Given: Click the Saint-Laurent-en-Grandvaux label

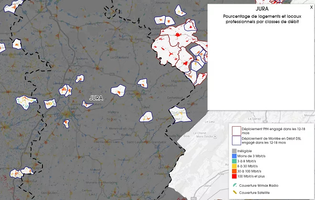Looking at the screenshot, I should [147, 142].
